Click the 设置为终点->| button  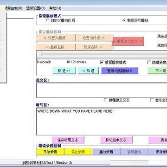coord(94,38)
